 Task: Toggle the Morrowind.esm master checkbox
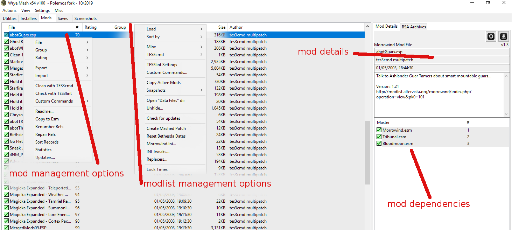pyautogui.click(x=379, y=130)
